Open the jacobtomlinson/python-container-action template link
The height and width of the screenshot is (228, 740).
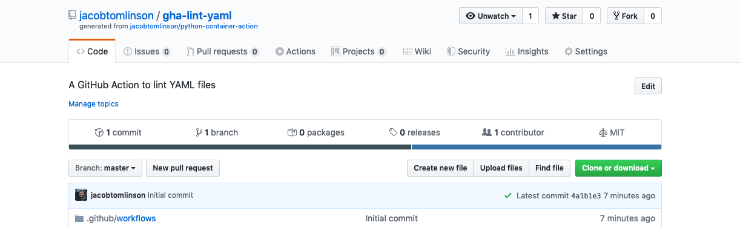coord(194,27)
